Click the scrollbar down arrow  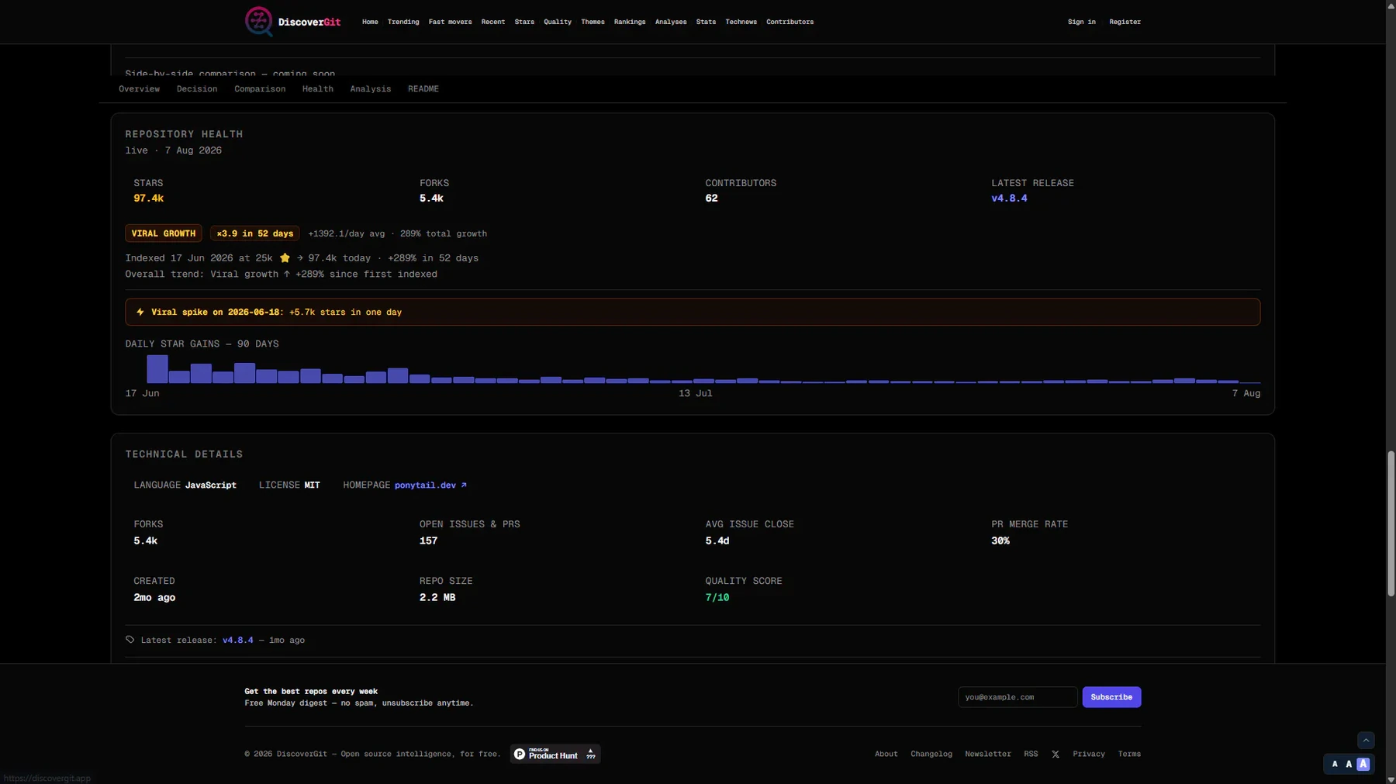click(x=1391, y=779)
